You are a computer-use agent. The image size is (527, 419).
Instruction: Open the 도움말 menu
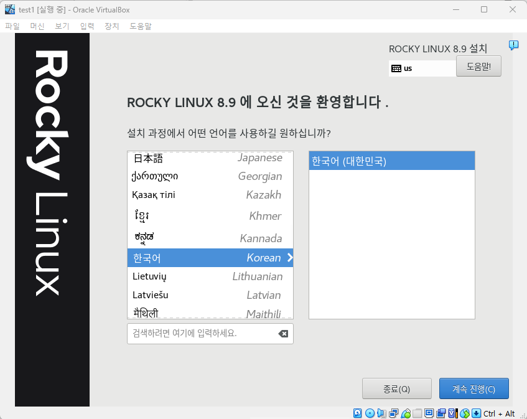point(141,26)
